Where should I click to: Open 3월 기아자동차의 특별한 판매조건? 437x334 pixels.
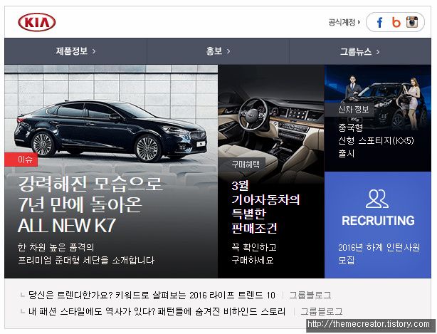265,207
